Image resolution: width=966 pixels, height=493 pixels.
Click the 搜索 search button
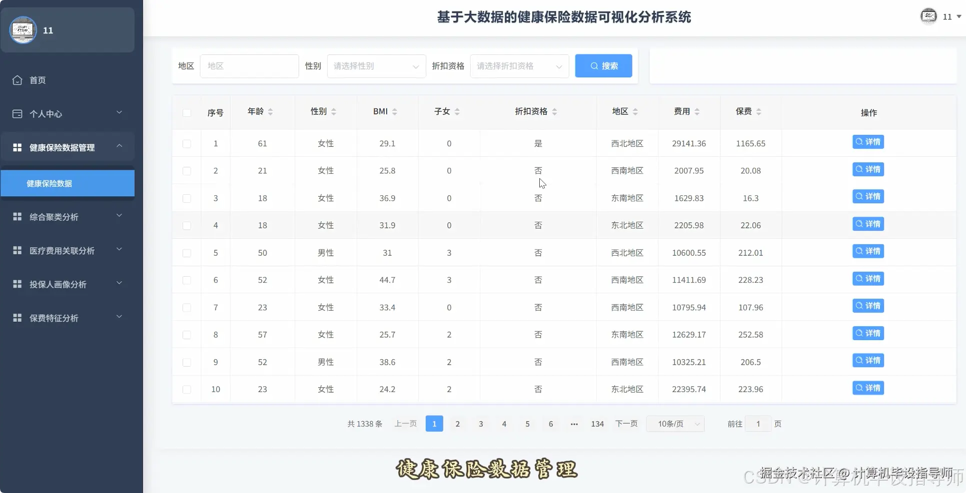pos(603,65)
